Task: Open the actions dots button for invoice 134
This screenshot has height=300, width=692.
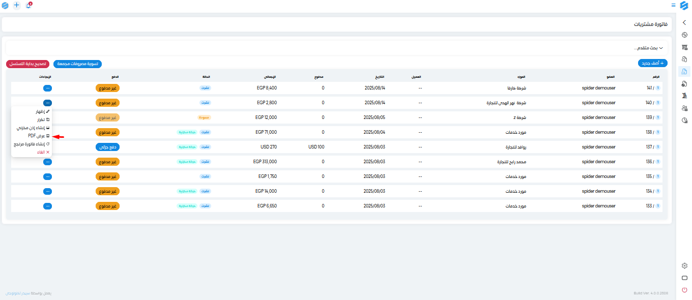Action: coord(47,191)
